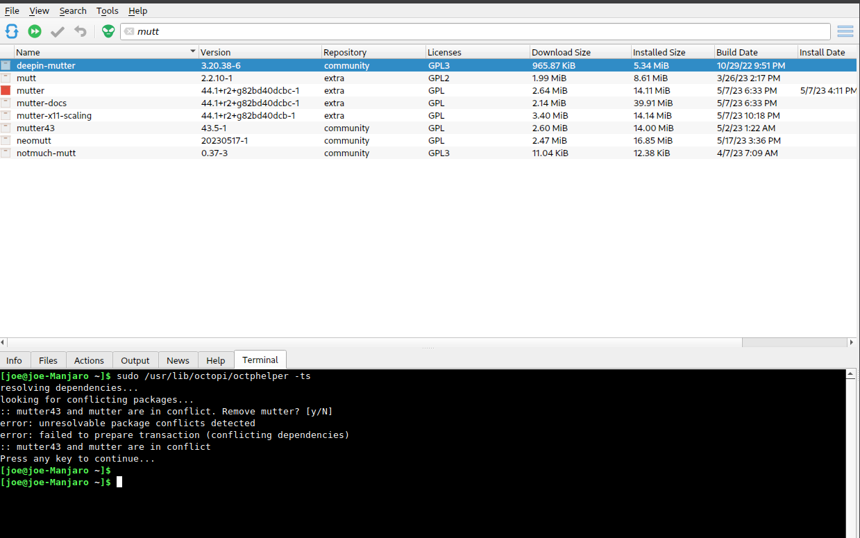Screen dimensions: 860x538
Task: Select the deepin-mutter package name
Action: click(46, 65)
